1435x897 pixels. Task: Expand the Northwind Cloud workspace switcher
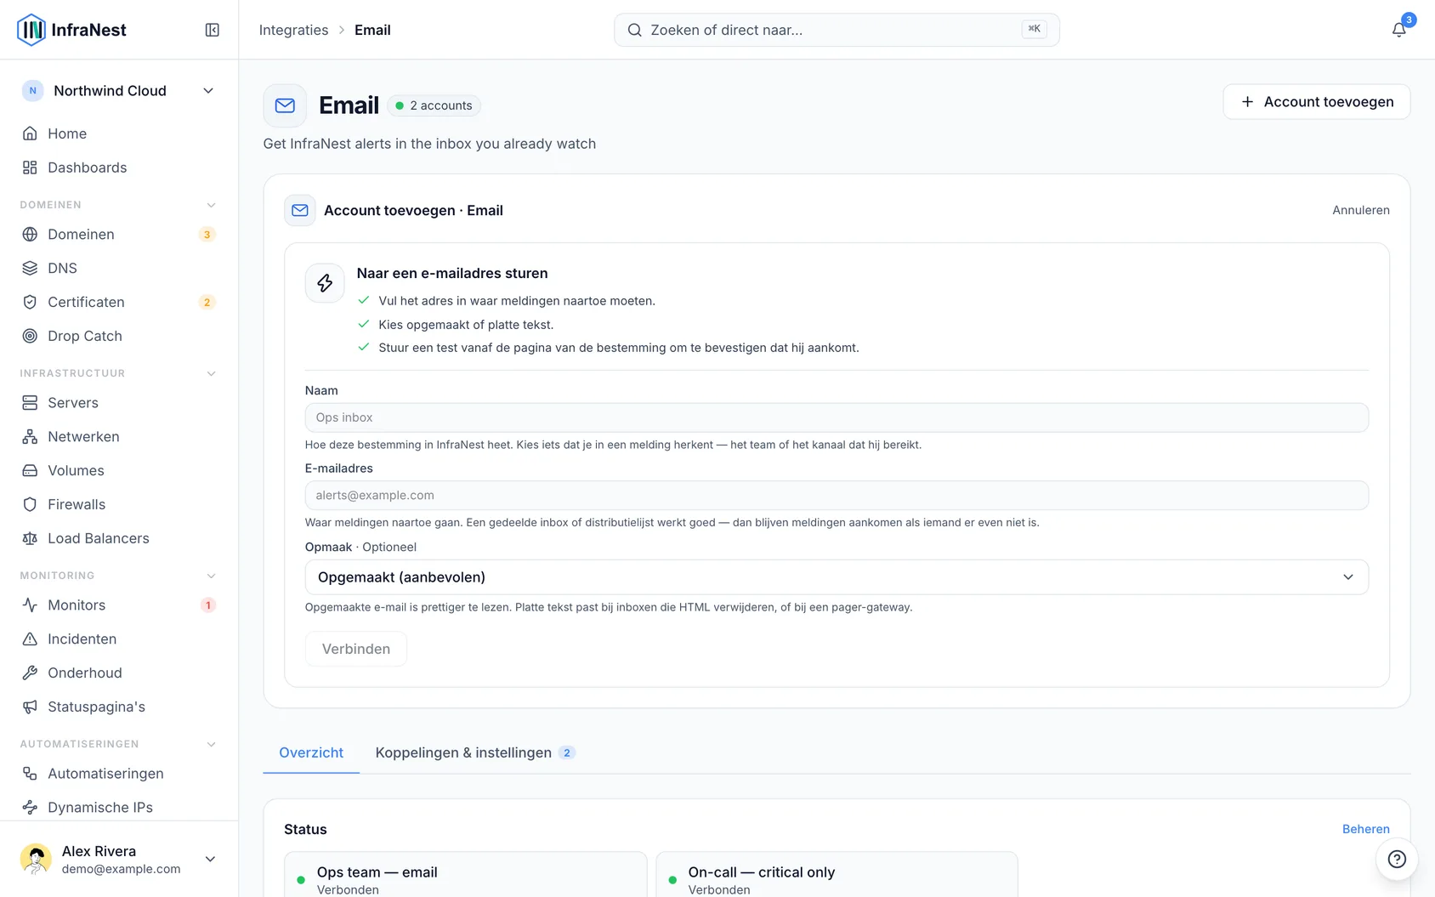click(119, 91)
